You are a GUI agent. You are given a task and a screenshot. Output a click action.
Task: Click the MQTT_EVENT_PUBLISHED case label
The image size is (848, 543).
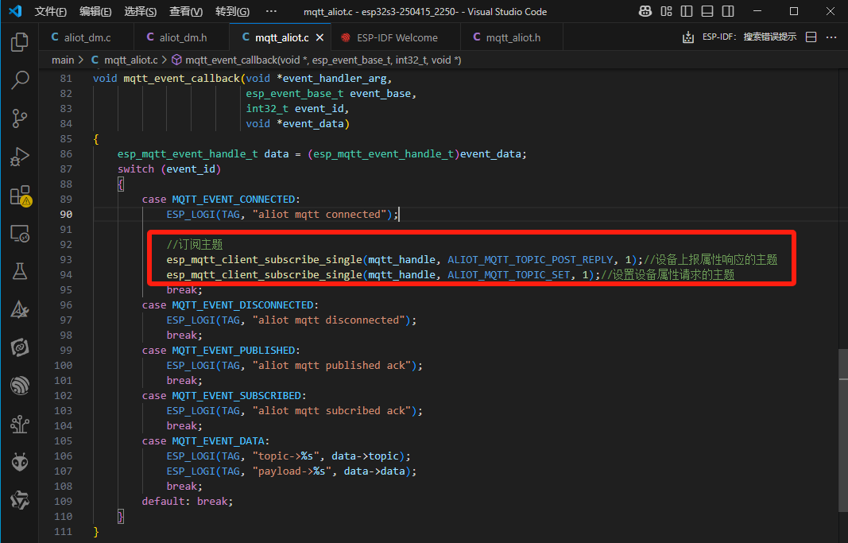pos(233,351)
